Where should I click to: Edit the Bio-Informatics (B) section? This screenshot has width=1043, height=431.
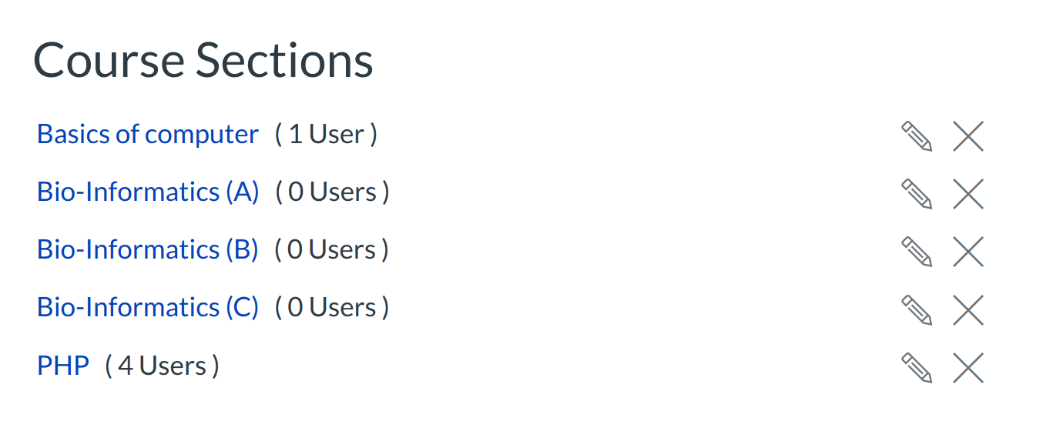917,252
